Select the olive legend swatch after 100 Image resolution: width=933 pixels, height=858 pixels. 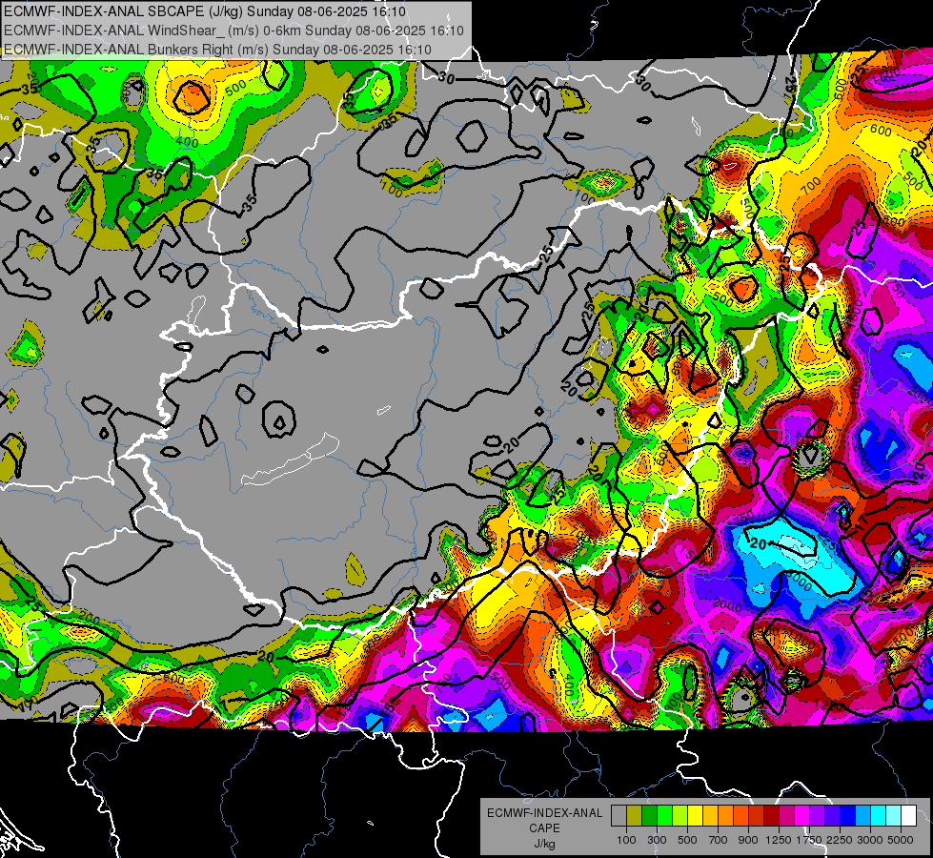[634, 816]
